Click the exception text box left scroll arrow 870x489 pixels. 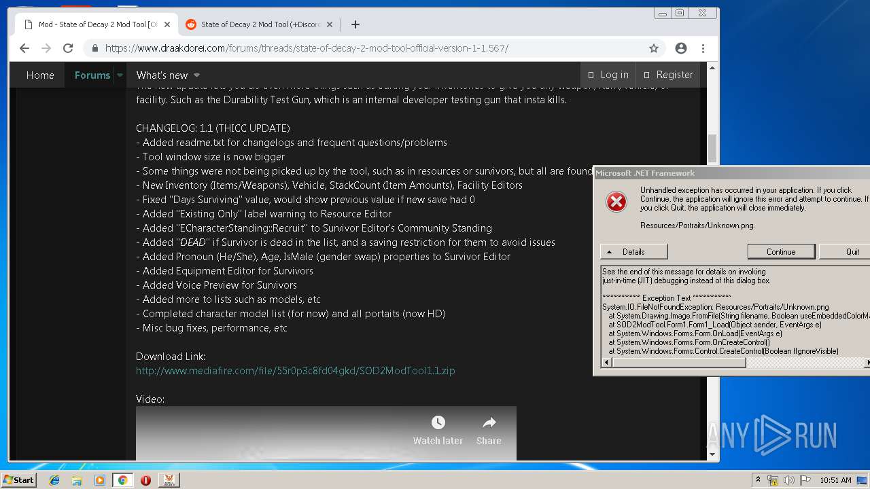(606, 363)
